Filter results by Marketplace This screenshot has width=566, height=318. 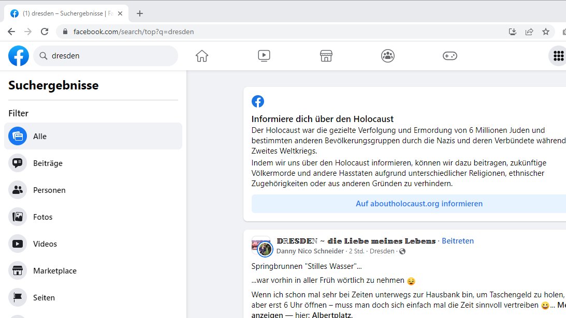(93, 271)
